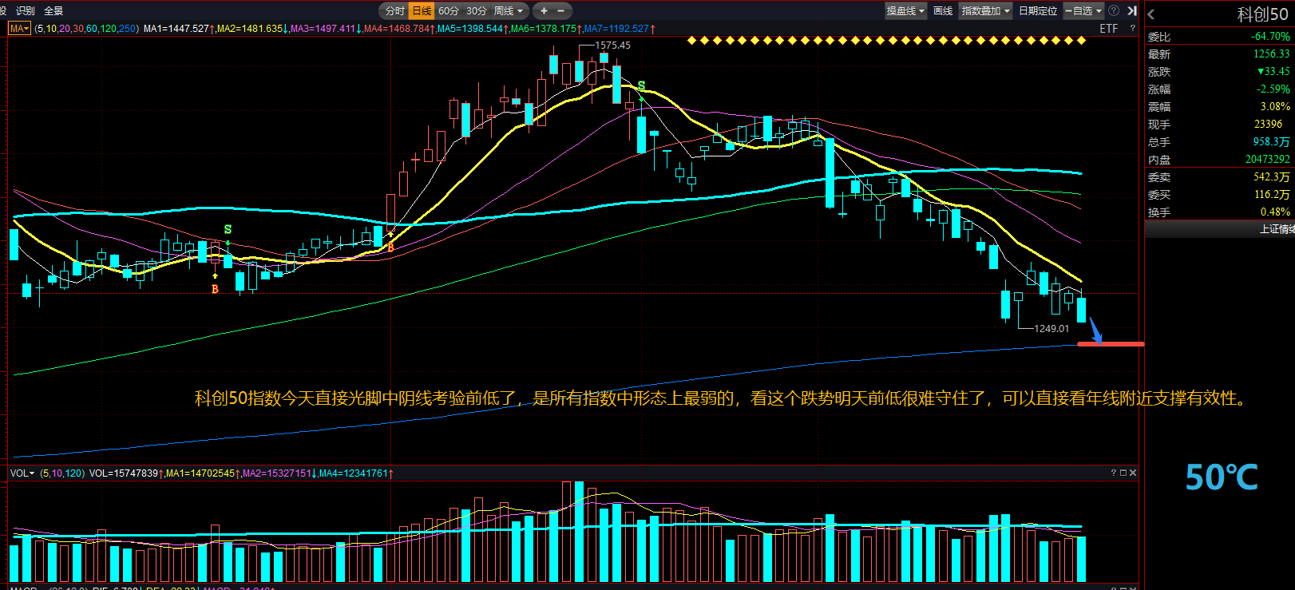Viewport: 1295px width, 590px height.
Task: Click the 日期定位 date locate button
Action: (x=1038, y=11)
